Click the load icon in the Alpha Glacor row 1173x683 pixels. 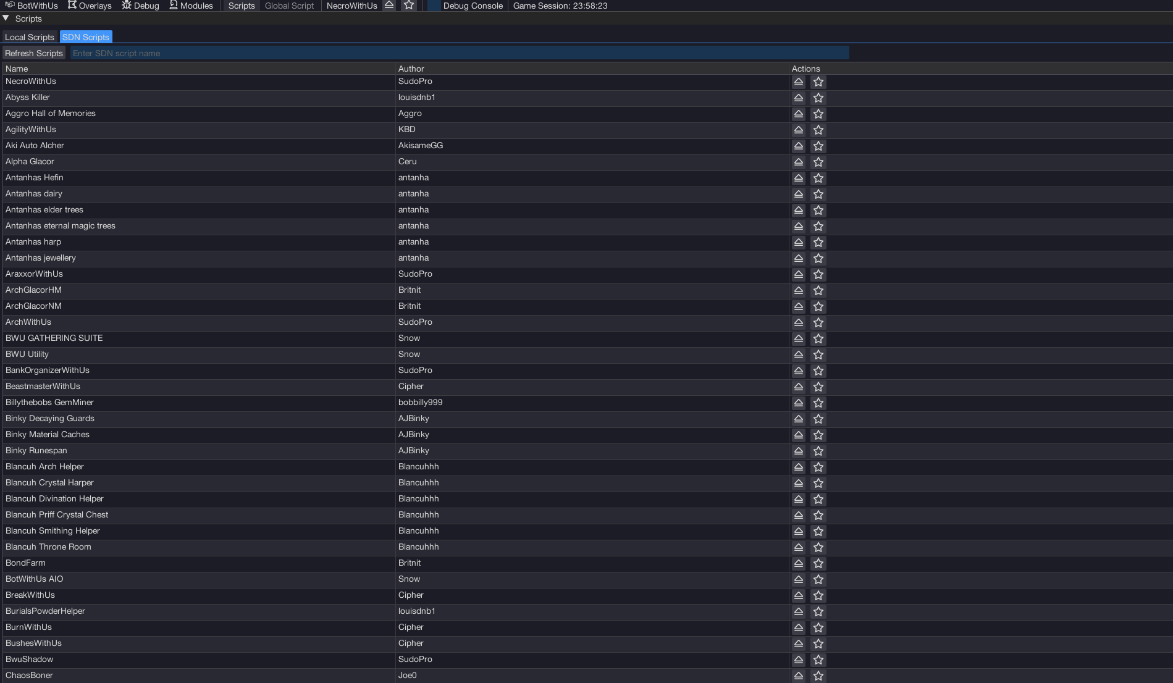point(798,162)
